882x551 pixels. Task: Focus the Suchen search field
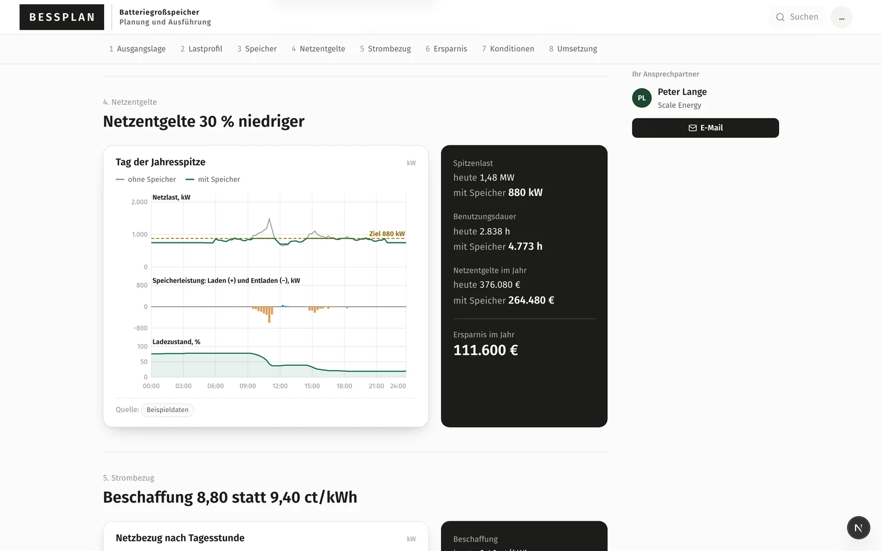point(797,17)
